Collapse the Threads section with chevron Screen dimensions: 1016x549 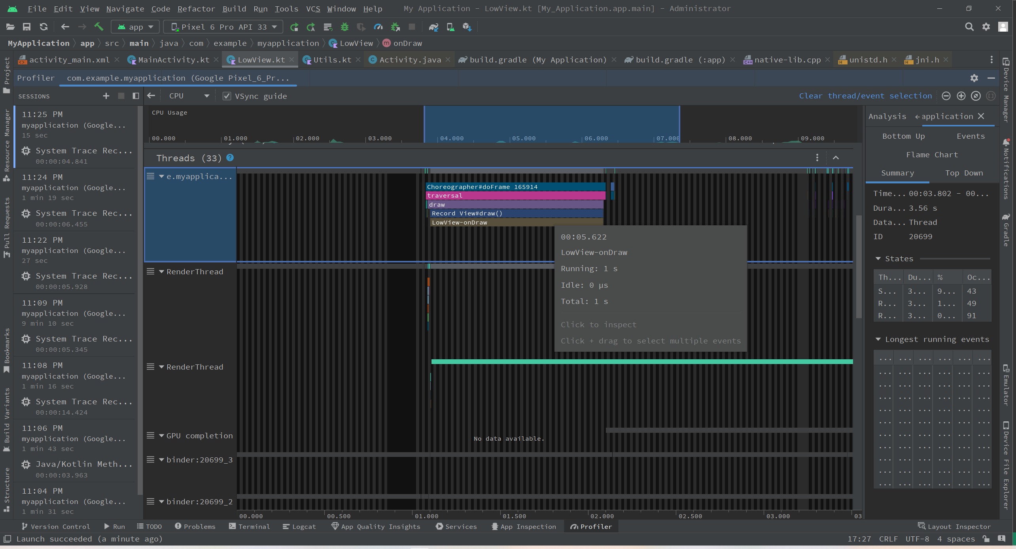[836, 158]
